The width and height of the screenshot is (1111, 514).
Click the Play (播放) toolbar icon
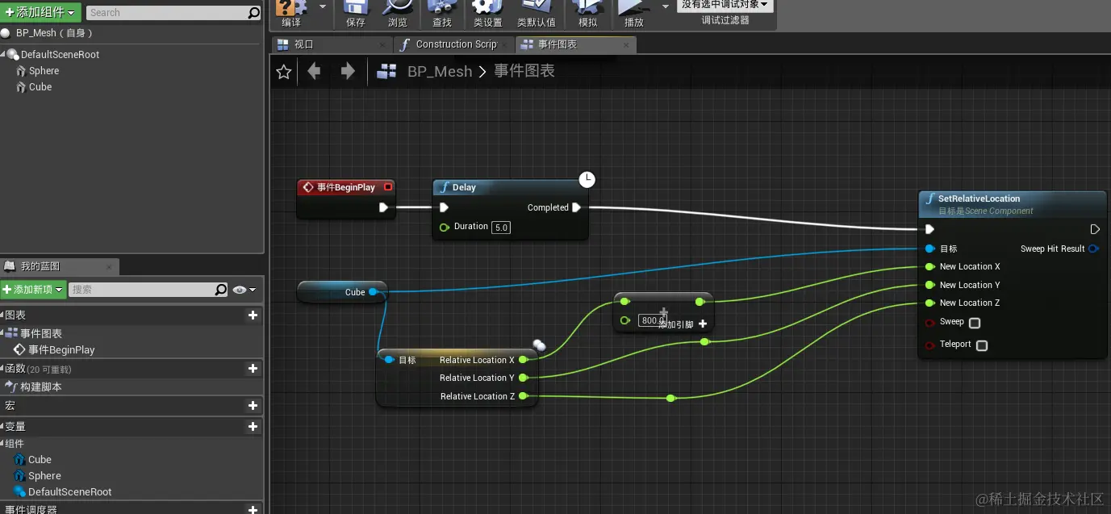[x=634, y=7]
